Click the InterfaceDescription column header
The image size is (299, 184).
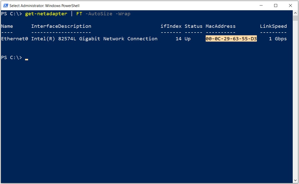(61, 26)
